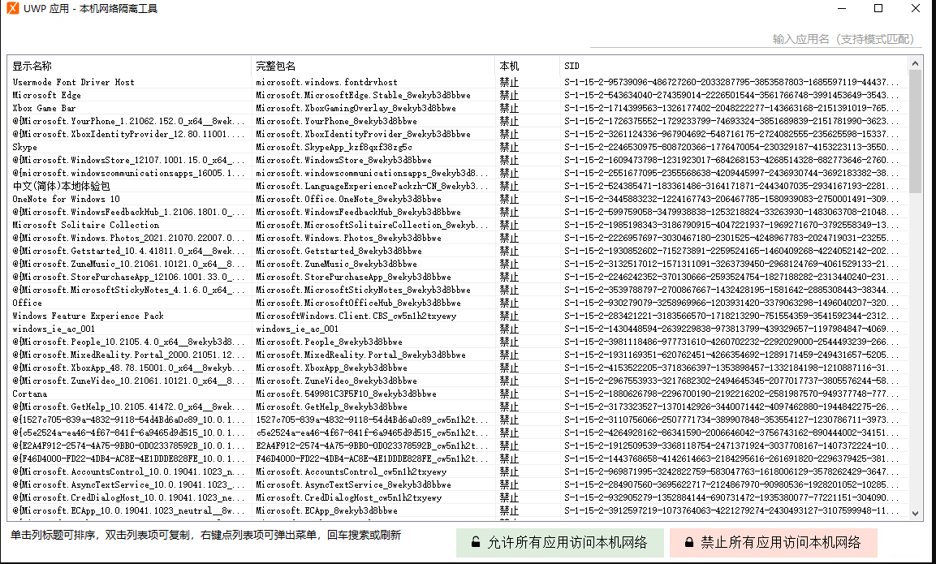Allow all apps to access local network
The height and width of the screenshot is (564, 936).
(560, 543)
